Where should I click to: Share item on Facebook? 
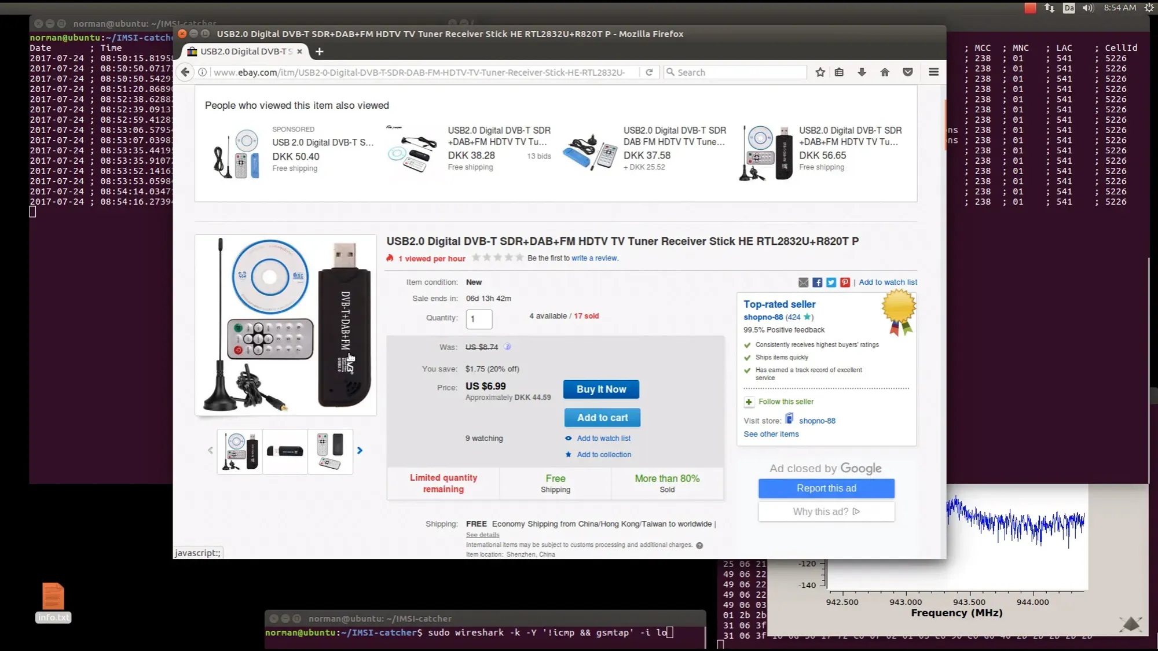click(817, 282)
